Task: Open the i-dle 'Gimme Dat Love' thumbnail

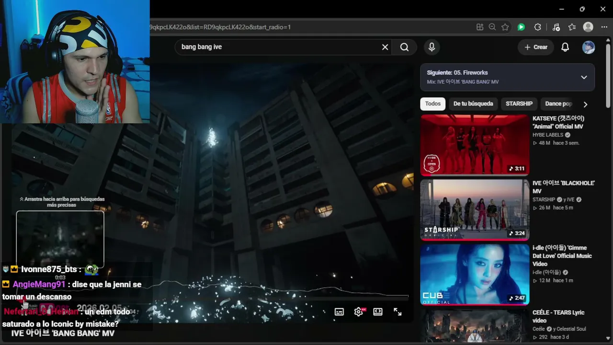Action: [x=475, y=274]
